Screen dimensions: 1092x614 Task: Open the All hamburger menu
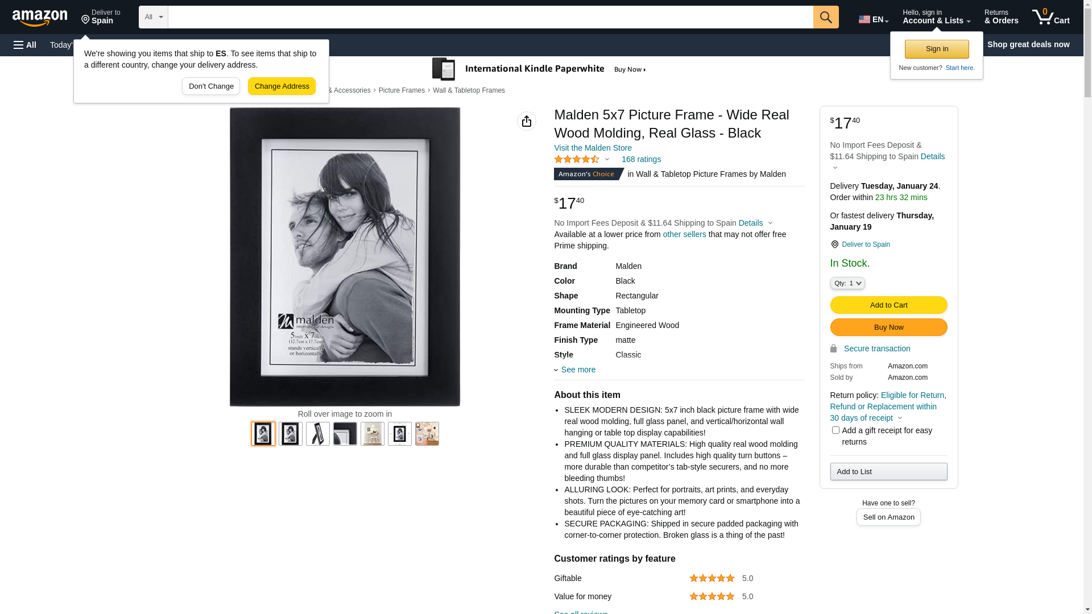click(x=25, y=45)
